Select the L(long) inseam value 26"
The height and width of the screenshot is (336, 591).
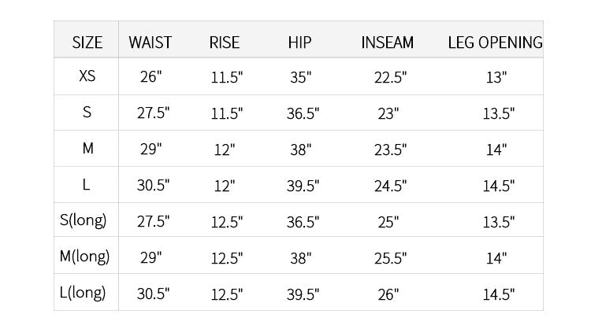click(x=388, y=294)
